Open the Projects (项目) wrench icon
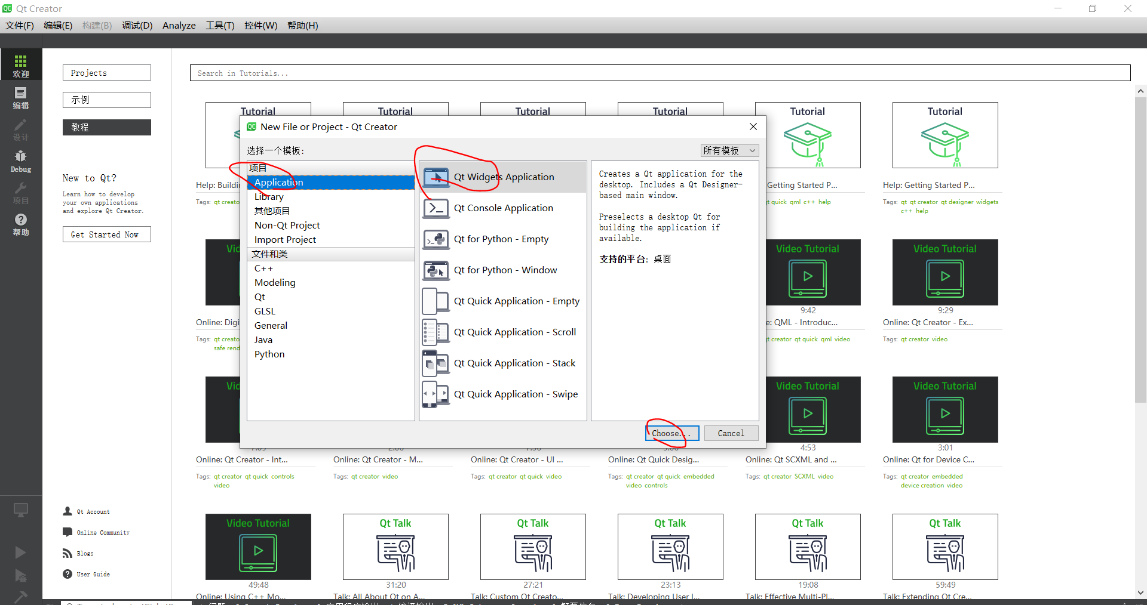Screen dimensions: 1147x605 pos(21,192)
